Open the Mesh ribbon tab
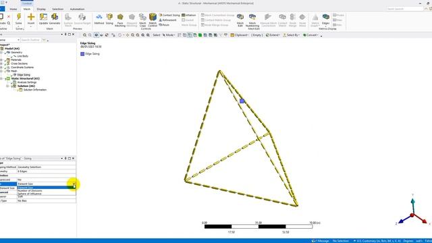Viewport: 432px width, 243px height. (27, 9)
